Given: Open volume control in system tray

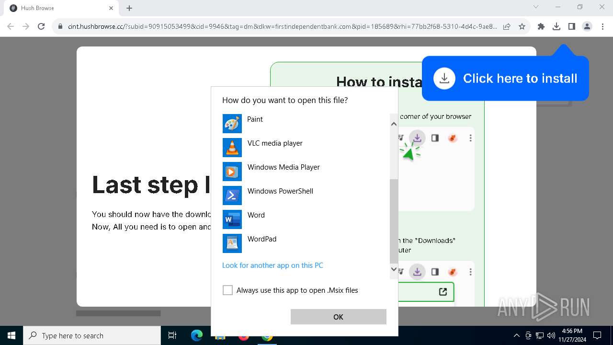Looking at the screenshot, I should pos(551,335).
